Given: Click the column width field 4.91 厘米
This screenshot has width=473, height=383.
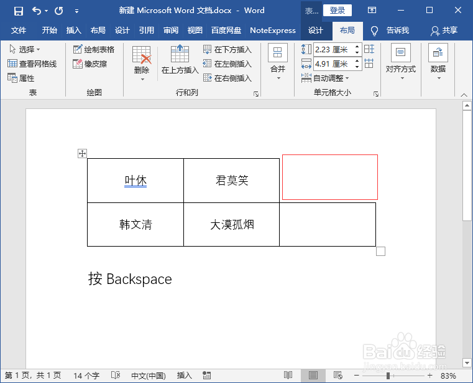Looking at the screenshot, I should [334, 64].
